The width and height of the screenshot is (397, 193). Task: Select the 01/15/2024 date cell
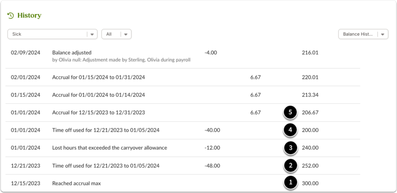pos(26,95)
